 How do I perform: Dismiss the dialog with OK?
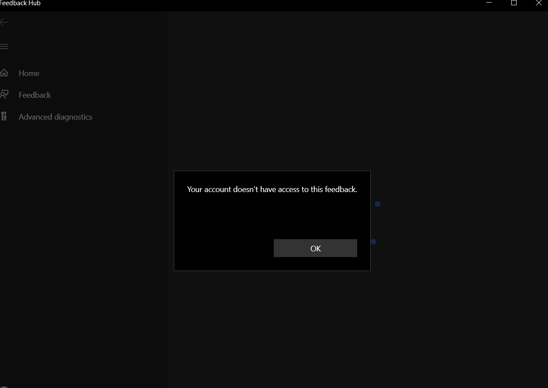[315, 248]
